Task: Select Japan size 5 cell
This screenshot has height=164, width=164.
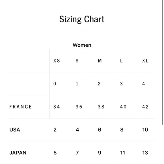Action: (55, 153)
